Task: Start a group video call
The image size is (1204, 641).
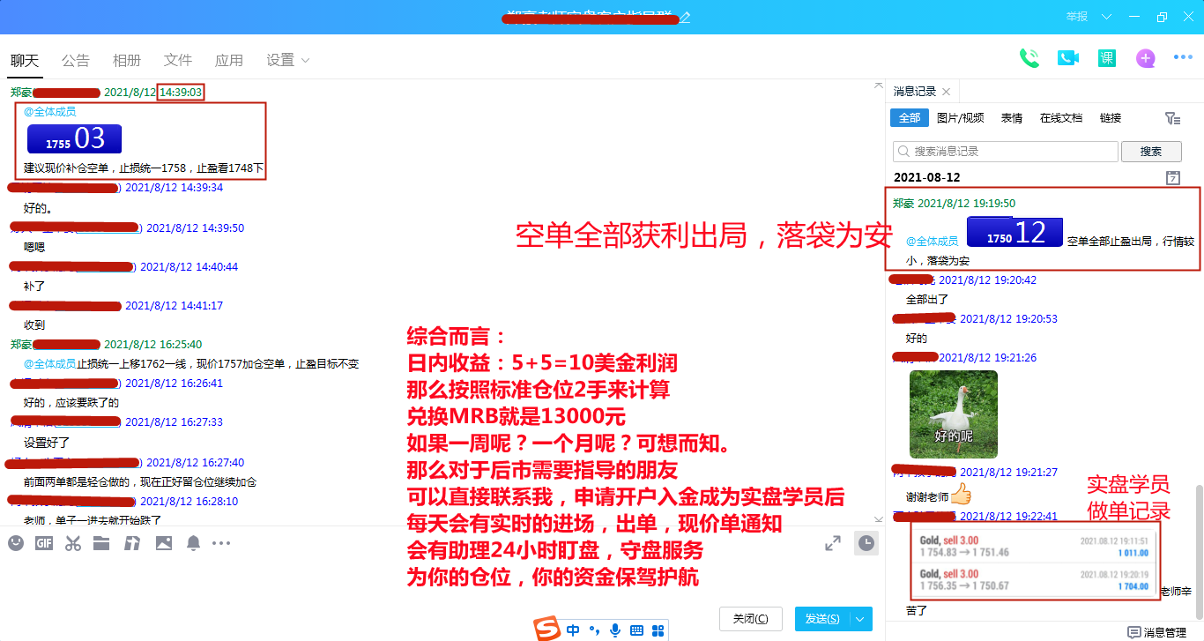Action: [x=1068, y=58]
